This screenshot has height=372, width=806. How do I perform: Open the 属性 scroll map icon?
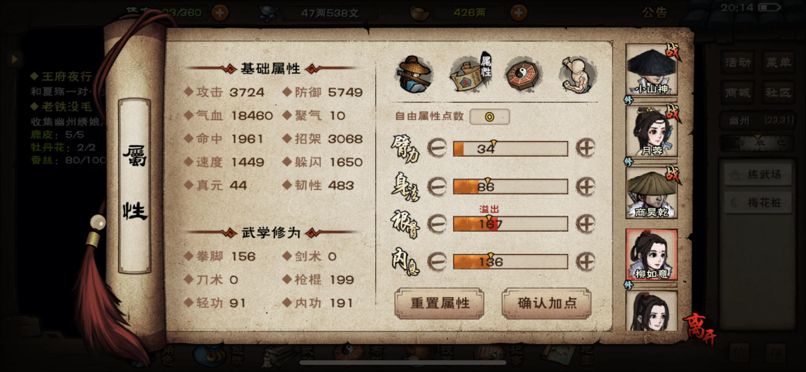click(x=470, y=73)
